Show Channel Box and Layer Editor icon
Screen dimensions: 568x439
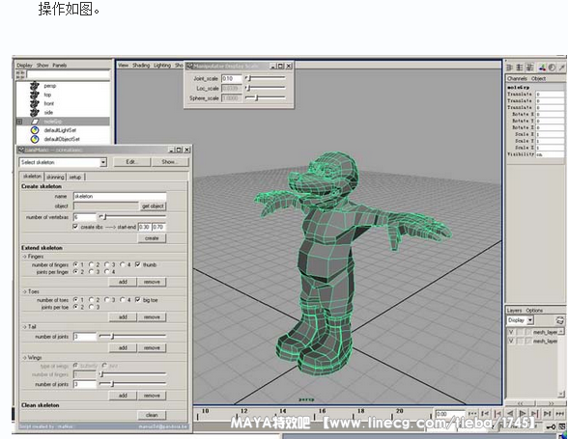[530, 68]
